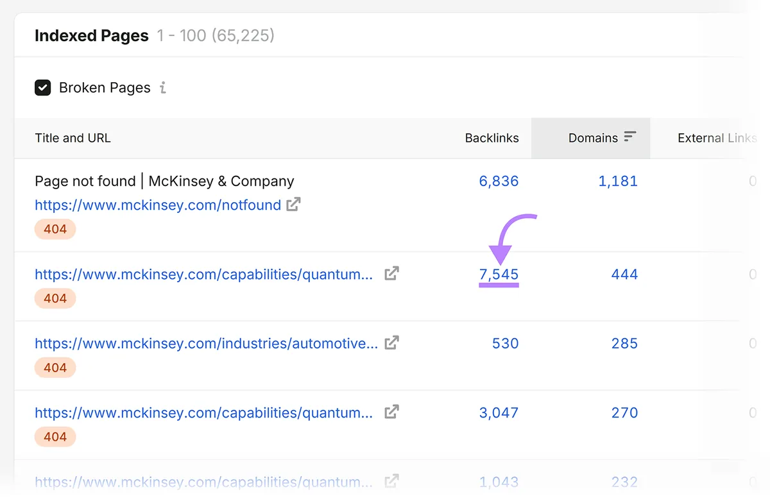Click the 530 backlinks value

pyautogui.click(x=505, y=344)
